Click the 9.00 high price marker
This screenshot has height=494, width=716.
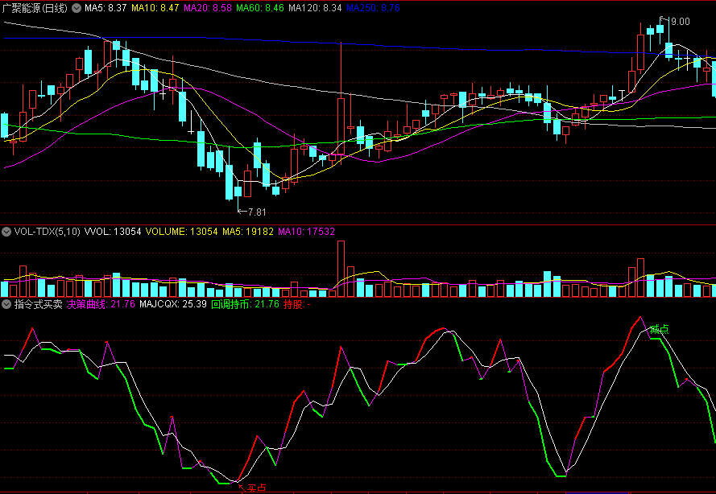click(x=681, y=22)
